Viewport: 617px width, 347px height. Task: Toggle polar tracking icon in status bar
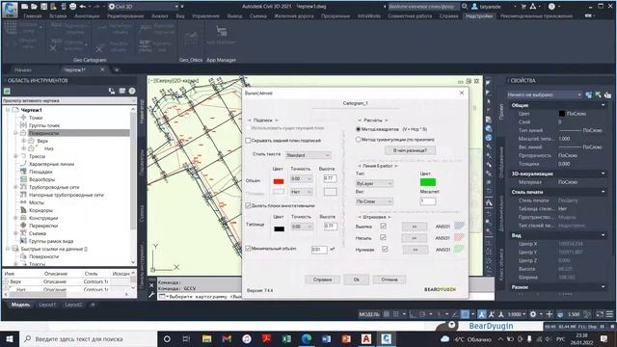click(x=422, y=314)
